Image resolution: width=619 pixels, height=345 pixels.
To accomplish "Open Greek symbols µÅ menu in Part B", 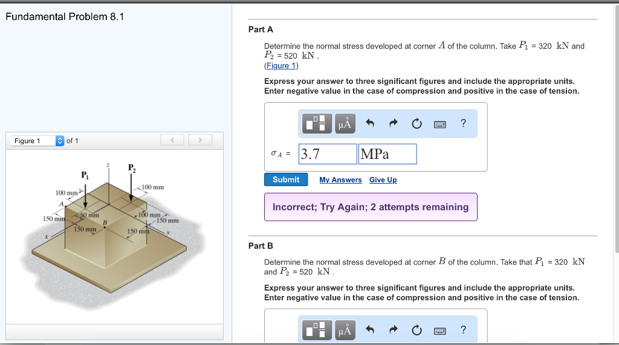I will coord(345,330).
